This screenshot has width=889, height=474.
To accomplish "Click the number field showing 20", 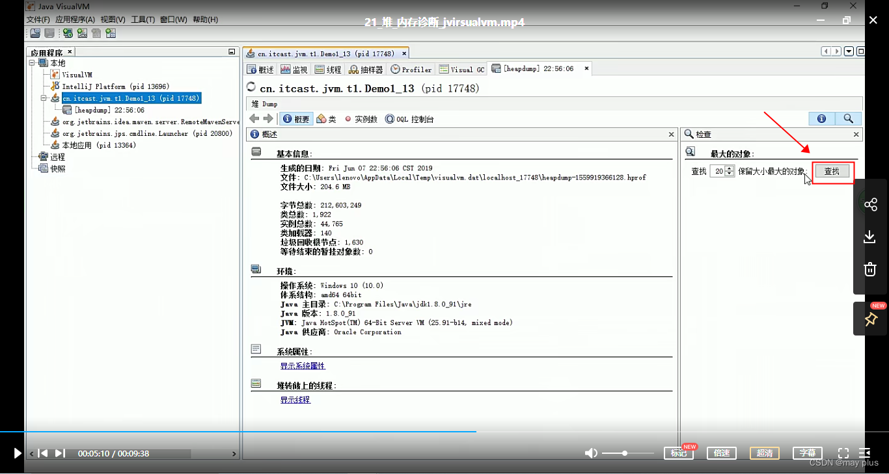I will coord(718,171).
